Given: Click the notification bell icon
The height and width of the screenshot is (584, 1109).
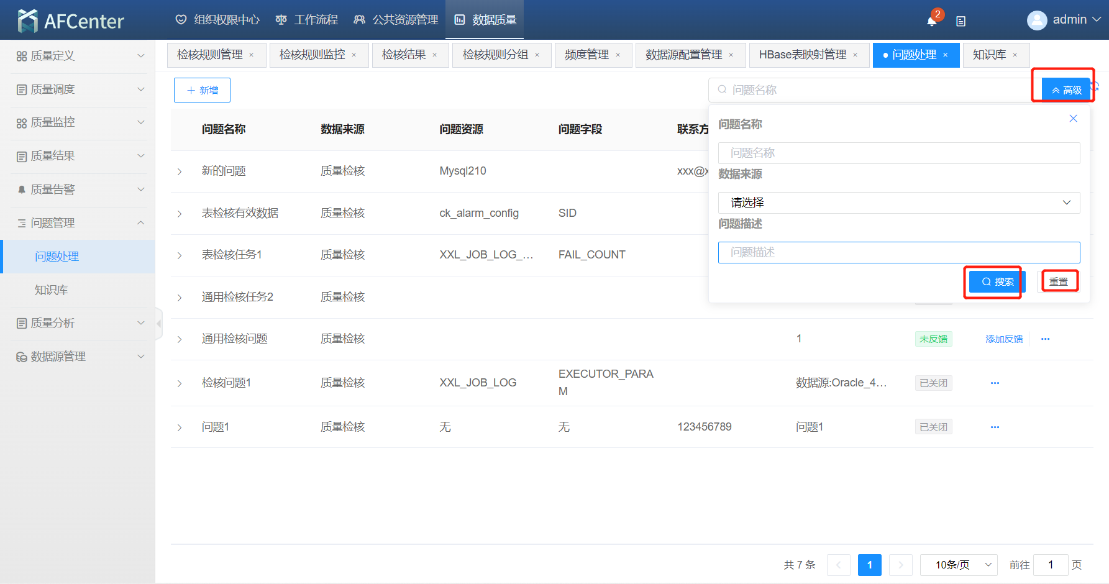Looking at the screenshot, I should 931,21.
